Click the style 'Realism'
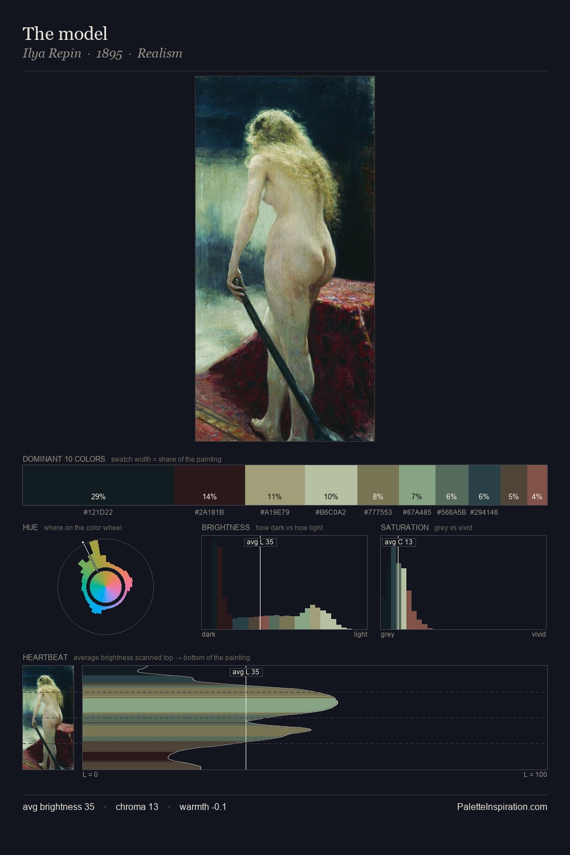This screenshot has width=570, height=855. (160, 54)
